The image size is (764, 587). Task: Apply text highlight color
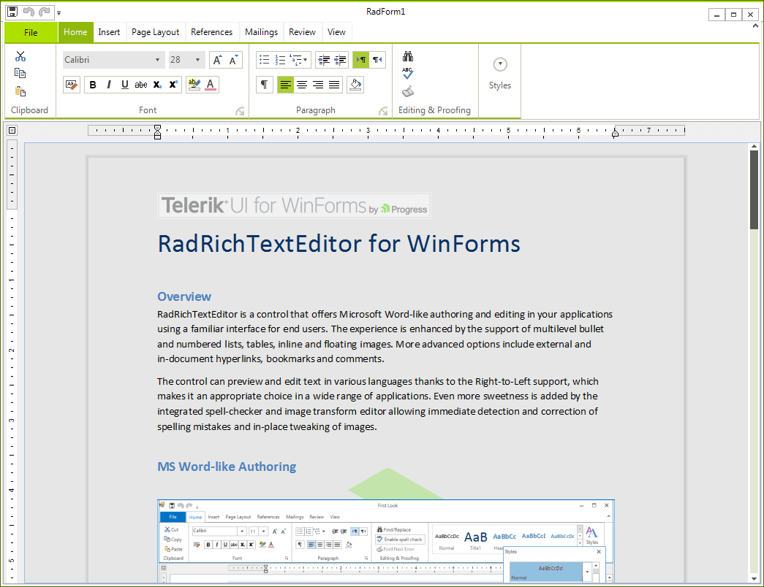click(194, 85)
